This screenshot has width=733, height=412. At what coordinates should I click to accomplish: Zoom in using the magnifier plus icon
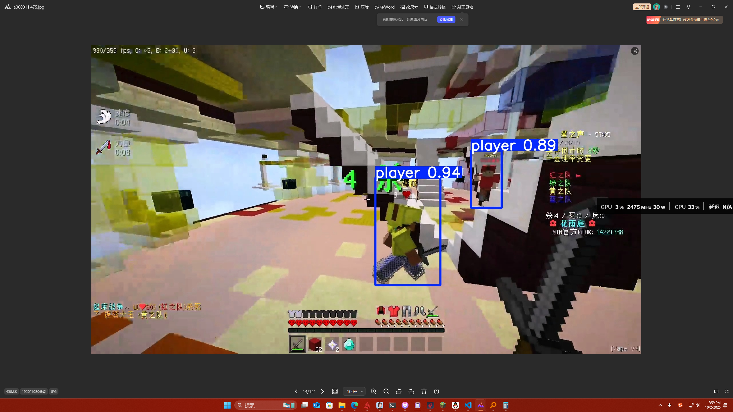tap(374, 391)
